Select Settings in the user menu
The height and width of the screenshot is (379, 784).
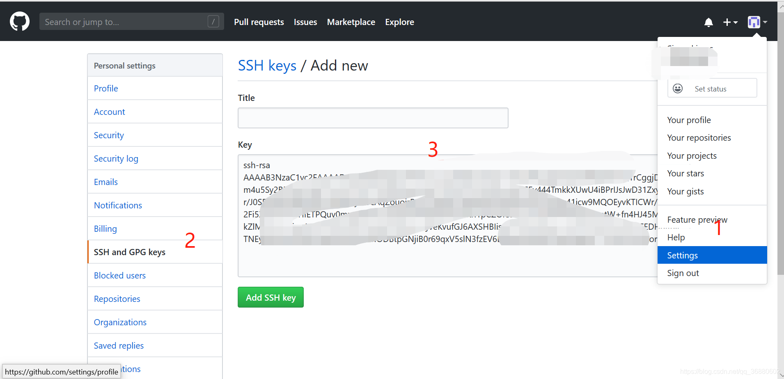tap(712, 255)
